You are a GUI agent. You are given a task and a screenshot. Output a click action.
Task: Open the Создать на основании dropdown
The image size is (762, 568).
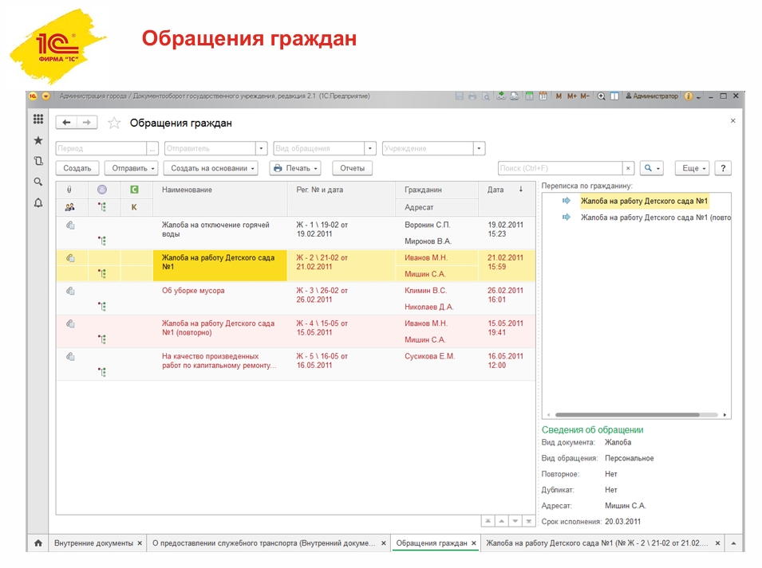211,168
